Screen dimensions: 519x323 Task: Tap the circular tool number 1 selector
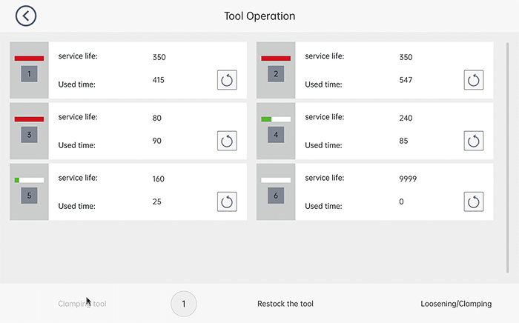[184, 304]
